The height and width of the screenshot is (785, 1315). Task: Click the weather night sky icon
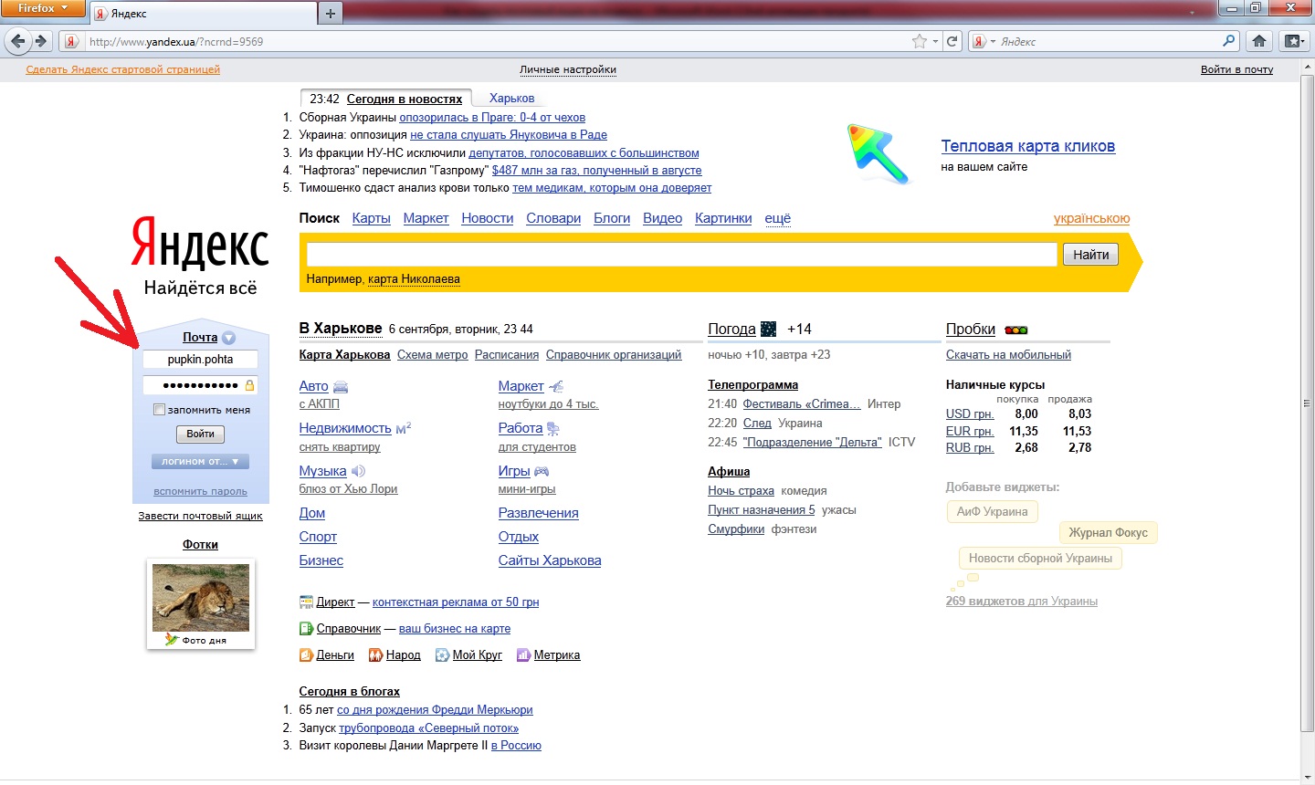(x=769, y=329)
